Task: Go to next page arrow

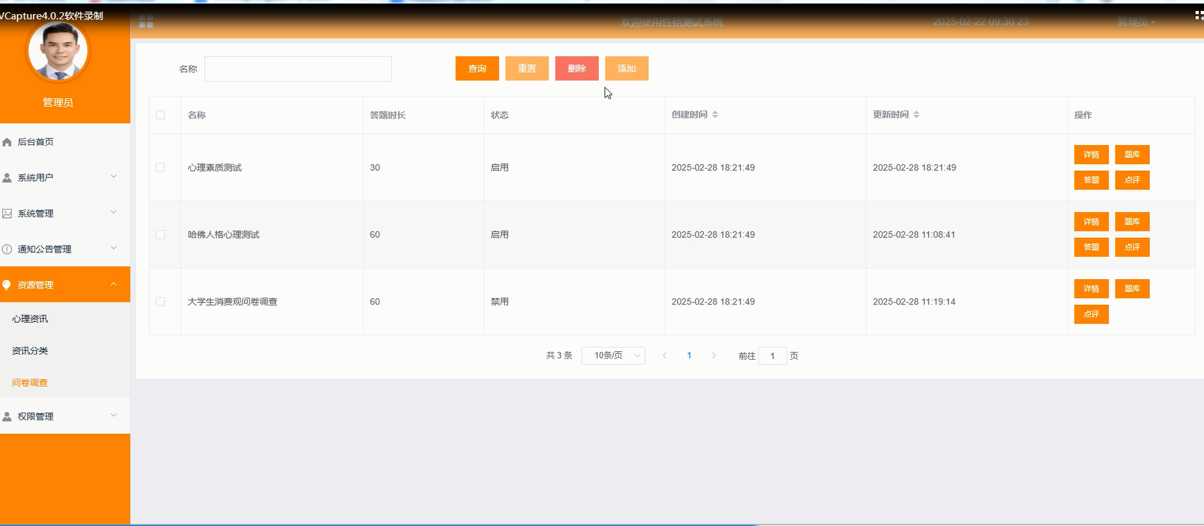Action: tap(714, 356)
